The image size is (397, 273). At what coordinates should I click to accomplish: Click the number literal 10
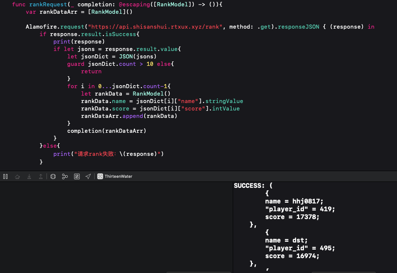[150, 64]
